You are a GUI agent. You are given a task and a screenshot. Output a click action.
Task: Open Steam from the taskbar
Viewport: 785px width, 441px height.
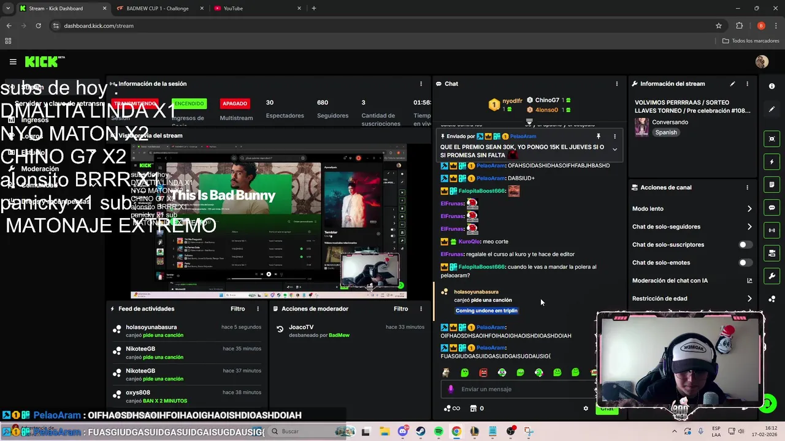[x=420, y=432]
